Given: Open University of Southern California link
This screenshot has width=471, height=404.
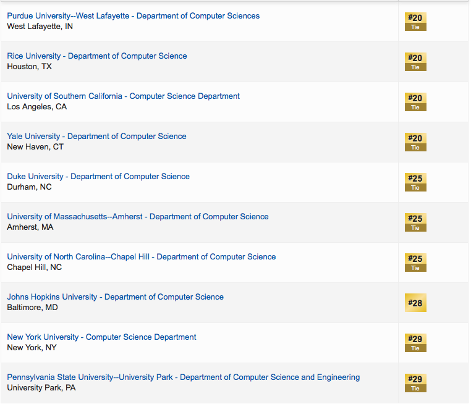Looking at the screenshot, I should pyautogui.click(x=123, y=96).
